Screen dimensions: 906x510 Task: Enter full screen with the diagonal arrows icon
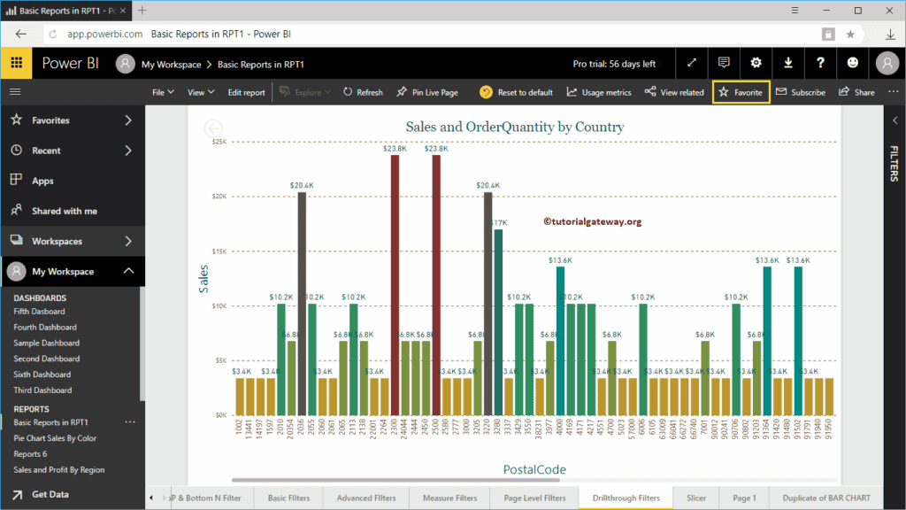point(691,64)
